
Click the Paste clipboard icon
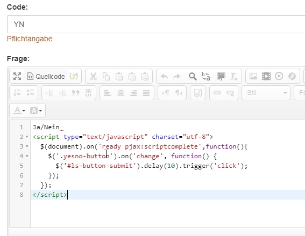click(119, 76)
